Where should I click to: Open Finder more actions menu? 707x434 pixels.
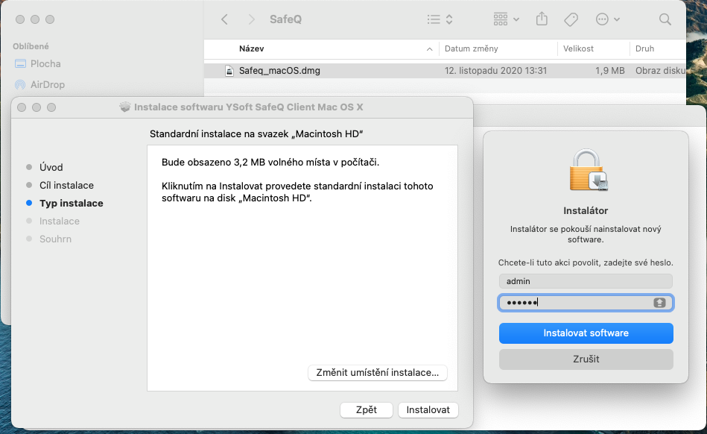[607, 19]
